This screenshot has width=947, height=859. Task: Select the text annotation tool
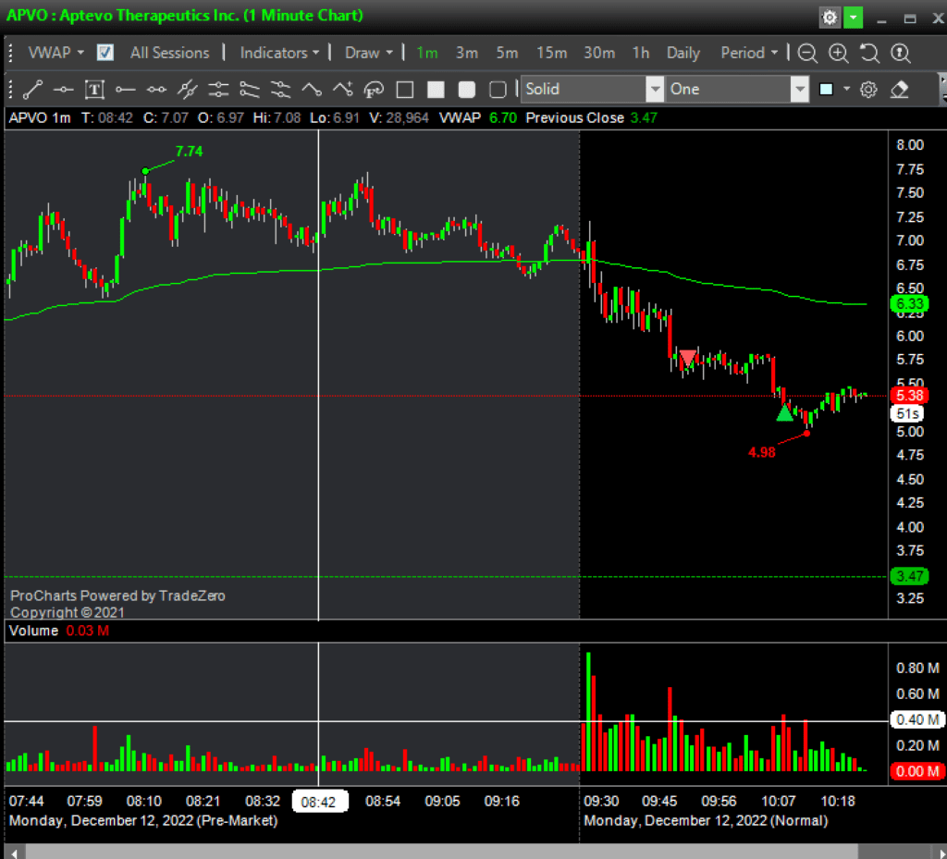(94, 90)
